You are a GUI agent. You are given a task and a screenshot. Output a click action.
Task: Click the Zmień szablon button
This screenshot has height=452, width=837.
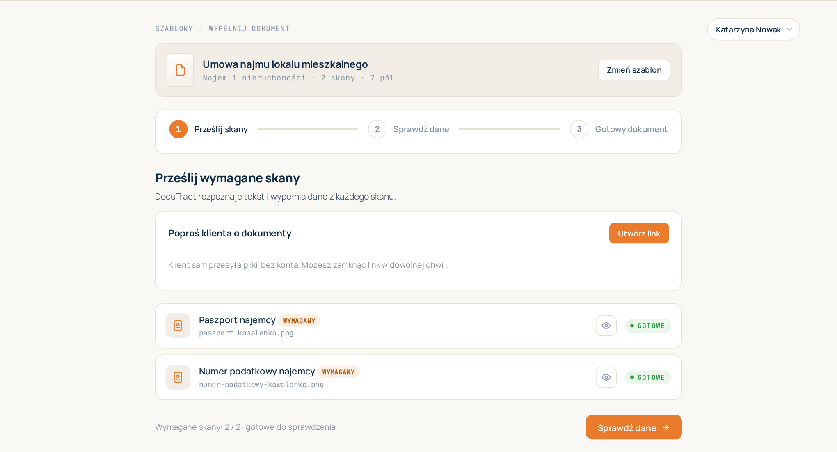[x=634, y=70]
